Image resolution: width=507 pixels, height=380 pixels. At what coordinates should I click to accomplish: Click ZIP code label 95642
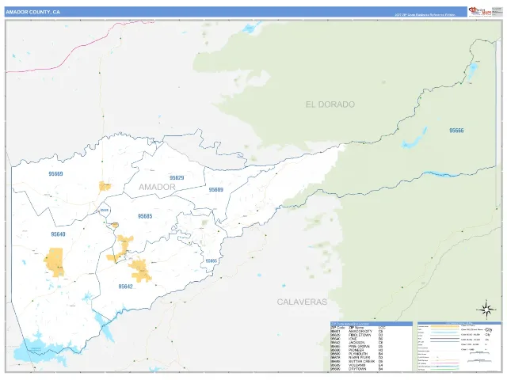(125, 287)
